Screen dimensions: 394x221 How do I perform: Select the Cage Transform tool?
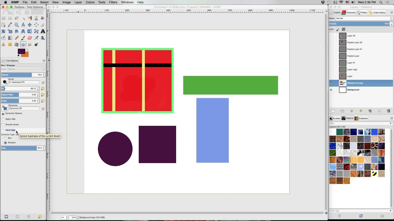[36, 31]
